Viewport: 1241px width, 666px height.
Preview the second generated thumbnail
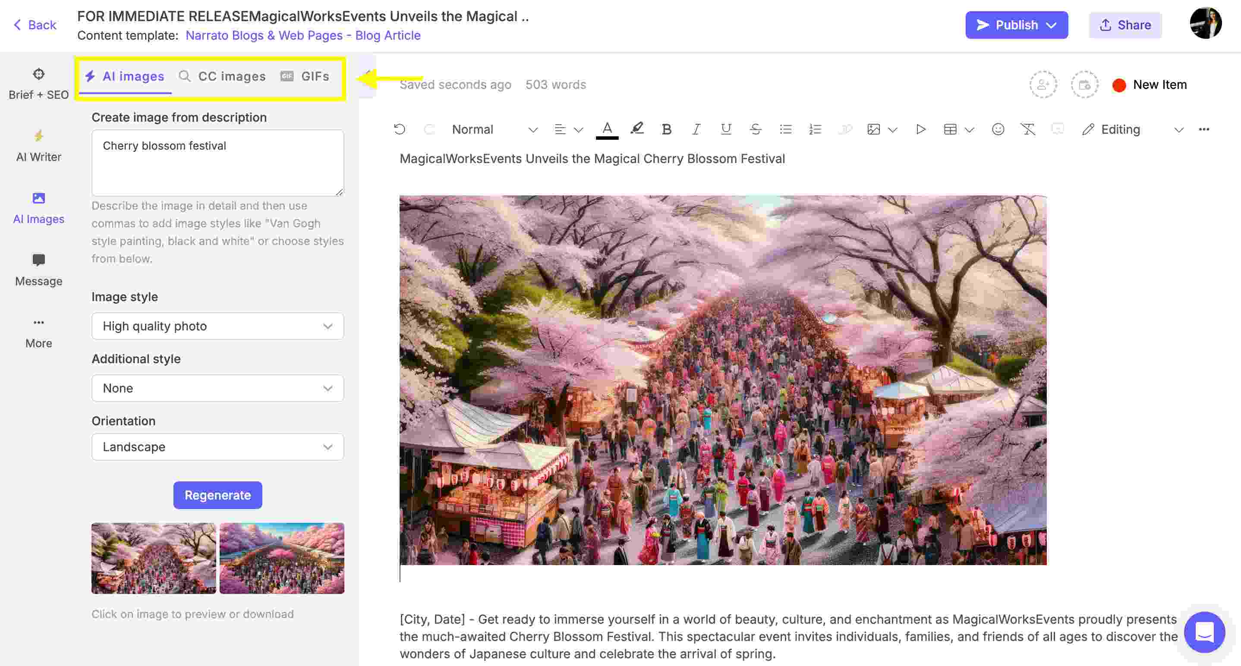(282, 558)
